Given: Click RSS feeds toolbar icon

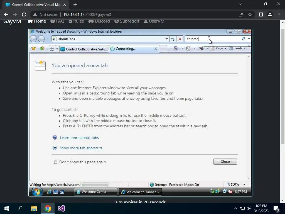Looking at the screenshot, I should coord(188,48).
